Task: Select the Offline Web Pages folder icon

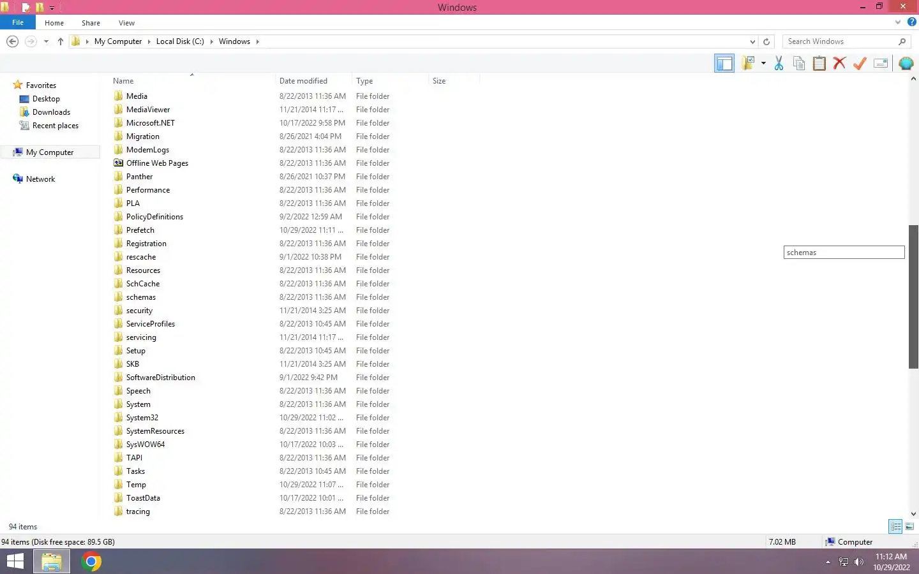Action: coord(119,163)
